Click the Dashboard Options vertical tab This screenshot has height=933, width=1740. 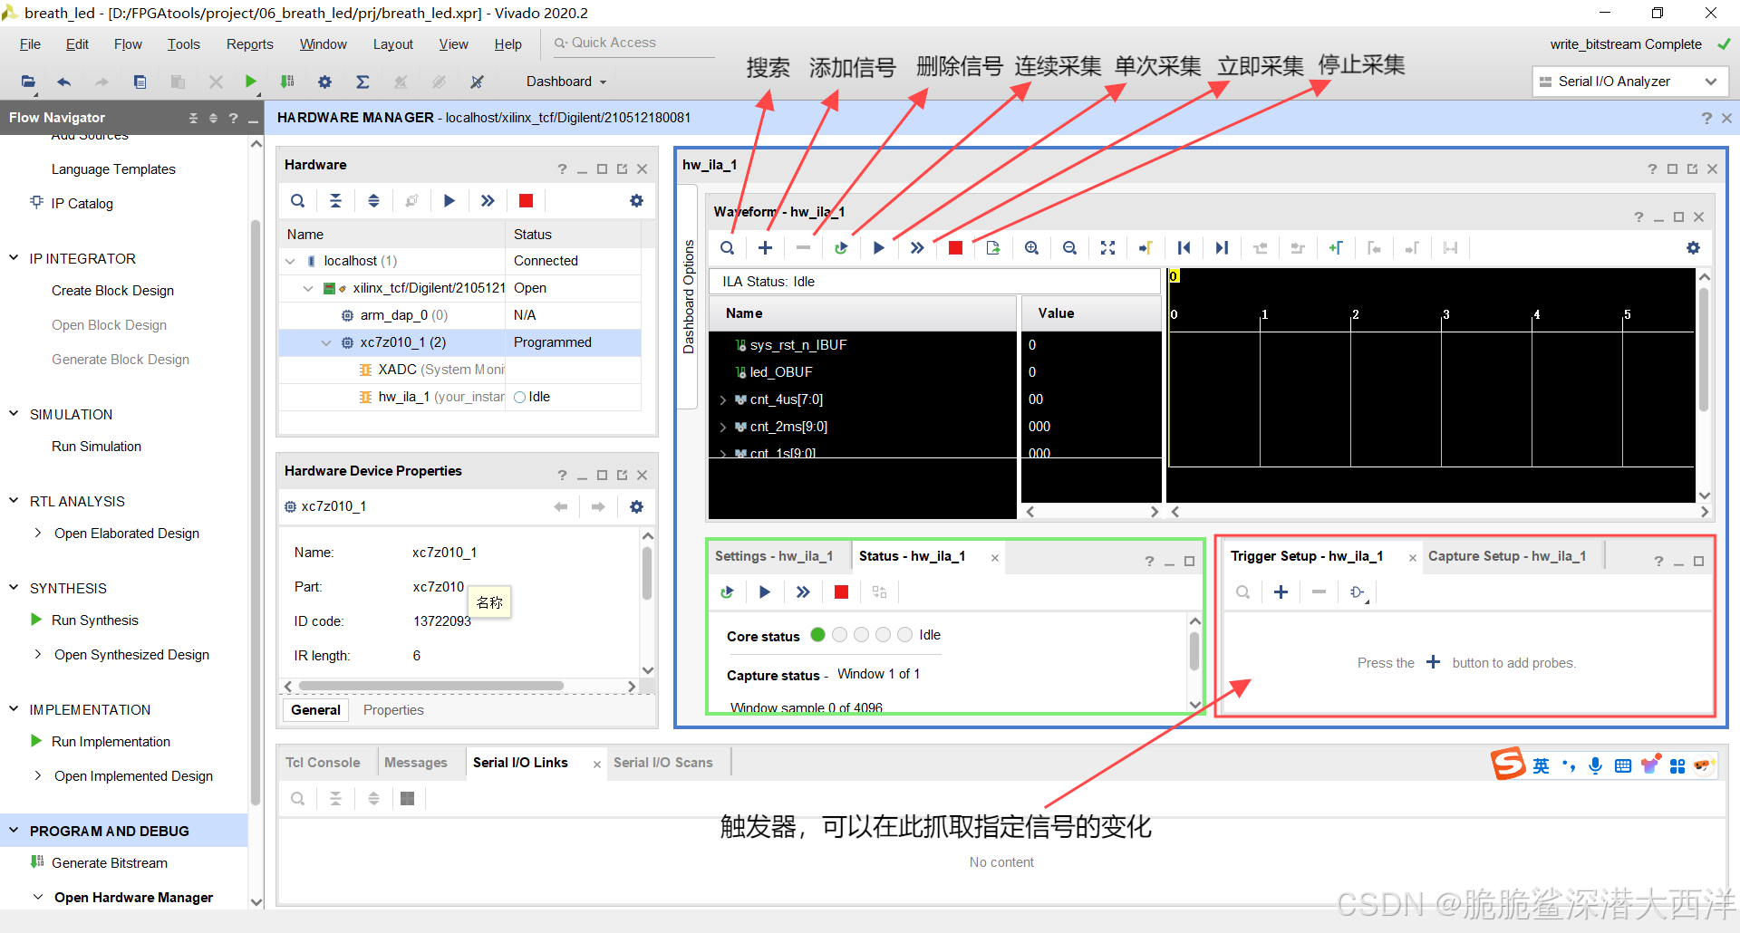pyautogui.click(x=688, y=297)
